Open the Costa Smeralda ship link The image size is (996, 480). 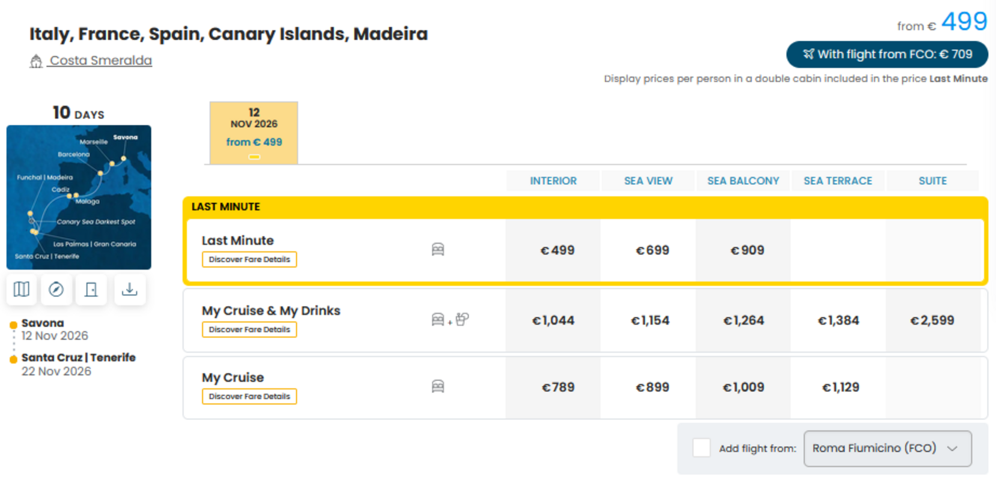(101, 61)
